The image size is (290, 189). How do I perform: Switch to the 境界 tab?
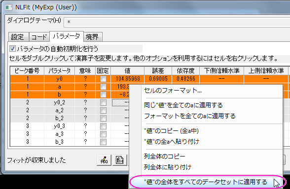click(x=93, y=37)
